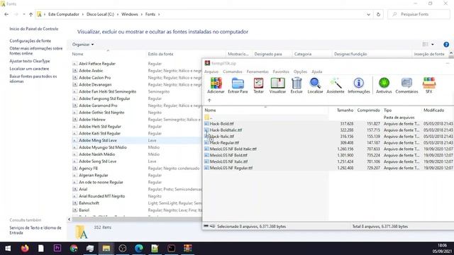Open Serviços de Texto e Idioma de Entrada
The width and height of the screenshot is (454, 255).
pyautogui.click(x=35, y=230)
